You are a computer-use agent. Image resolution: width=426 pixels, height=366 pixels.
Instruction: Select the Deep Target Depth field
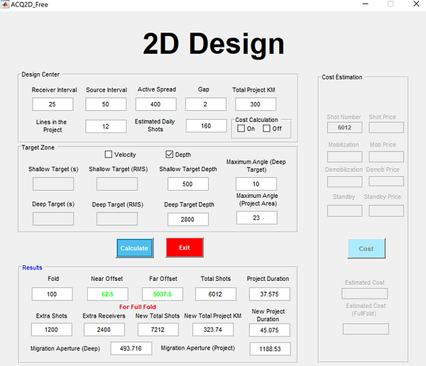188,219
